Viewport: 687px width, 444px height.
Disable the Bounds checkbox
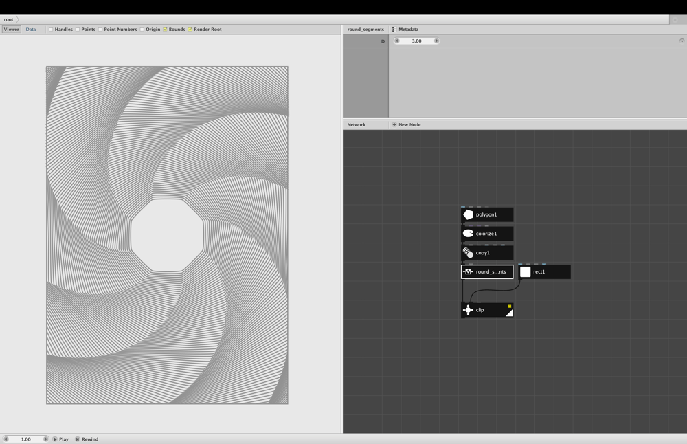point(165,30)
